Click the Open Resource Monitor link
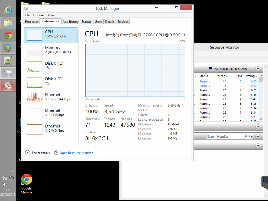Viewport: 268px width, 201px height. (76, 153)
